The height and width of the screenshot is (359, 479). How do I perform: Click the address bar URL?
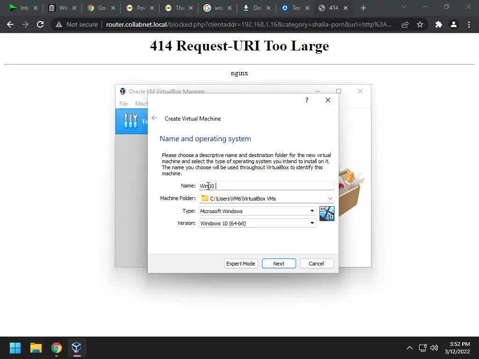[x=249, y=24]
